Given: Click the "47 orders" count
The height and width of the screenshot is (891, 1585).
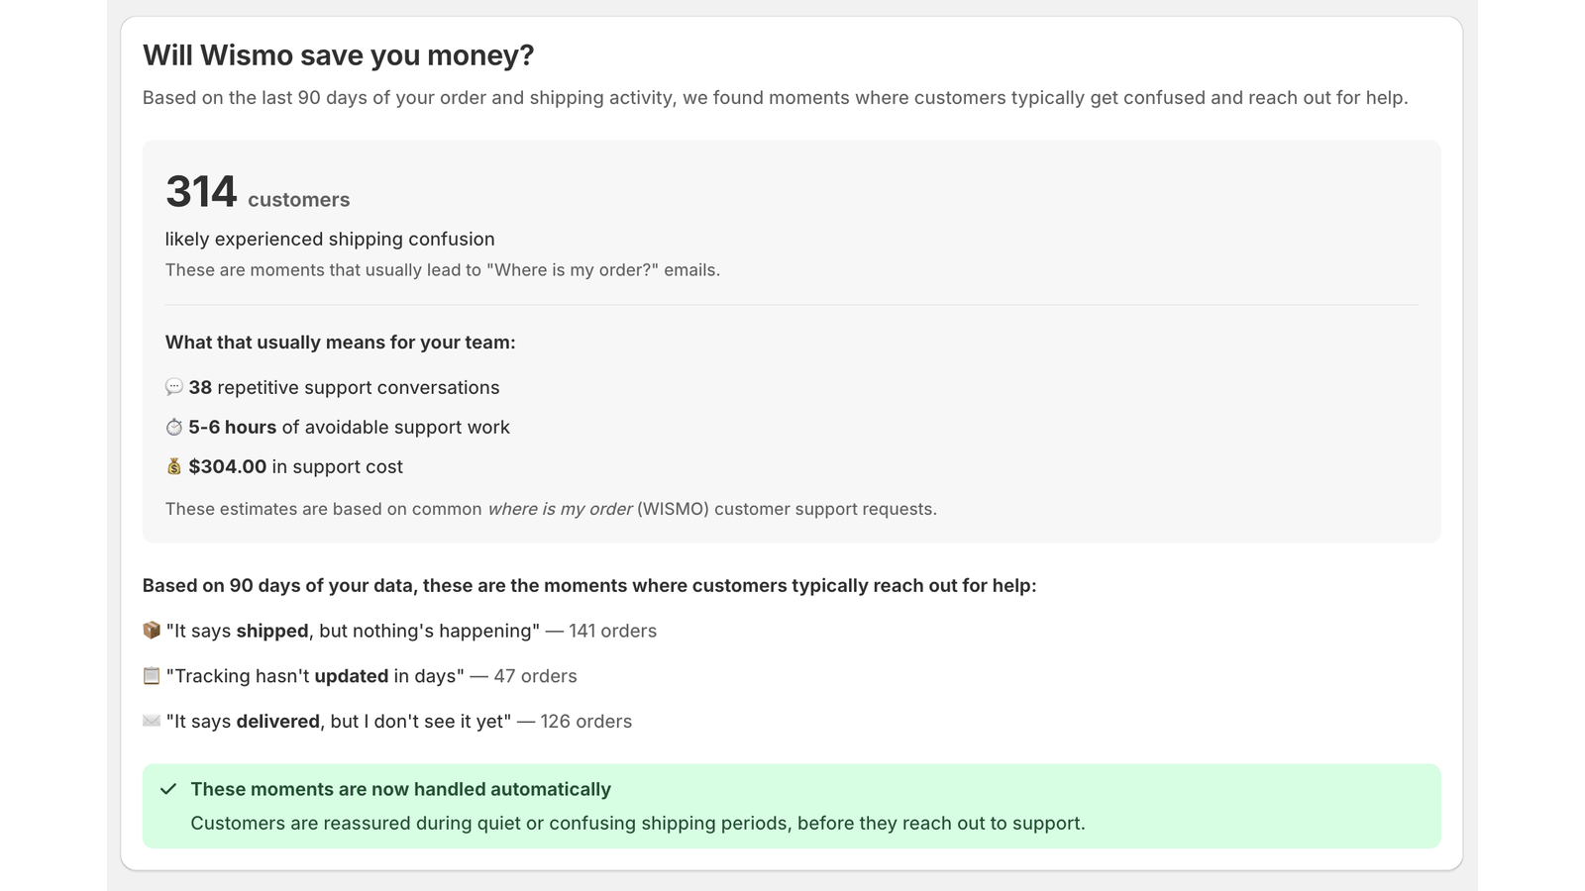Looking at the screenshot, I should (535, 676).
